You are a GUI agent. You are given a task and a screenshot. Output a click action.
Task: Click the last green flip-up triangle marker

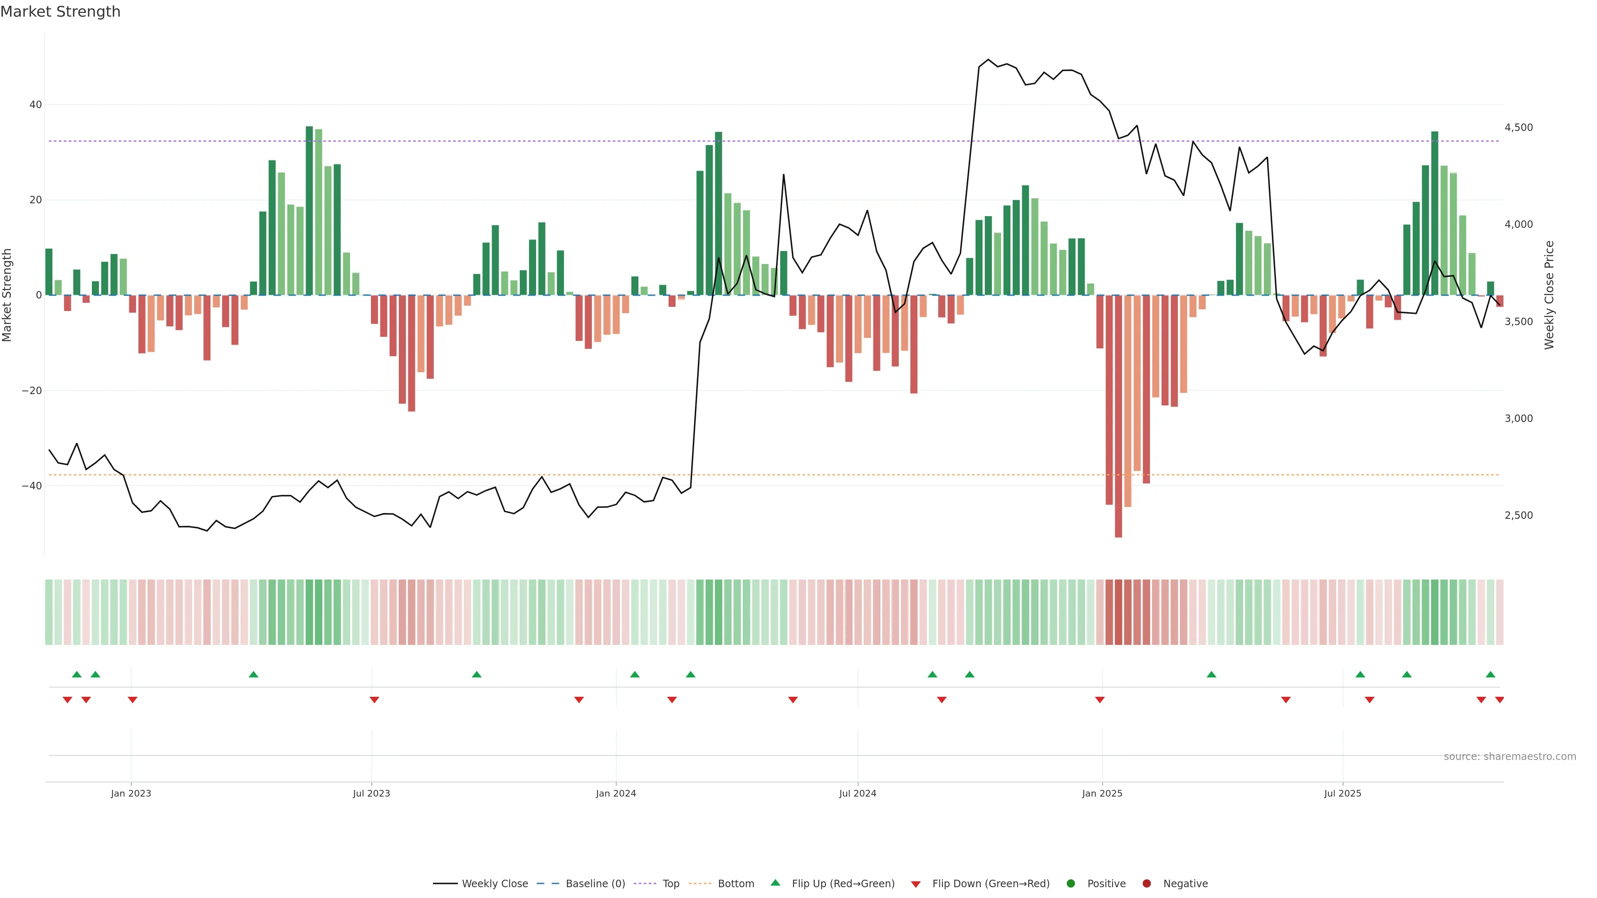[1491, 674]
